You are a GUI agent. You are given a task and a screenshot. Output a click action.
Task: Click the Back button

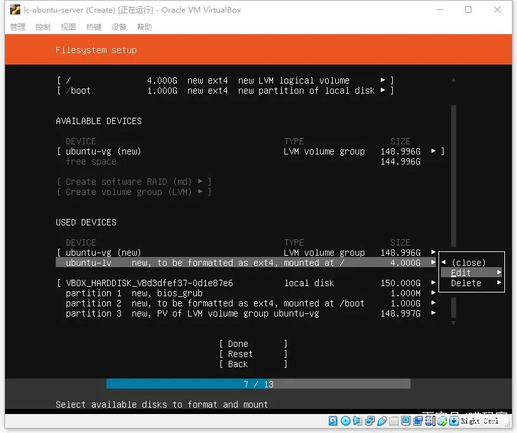click(253, 364)
